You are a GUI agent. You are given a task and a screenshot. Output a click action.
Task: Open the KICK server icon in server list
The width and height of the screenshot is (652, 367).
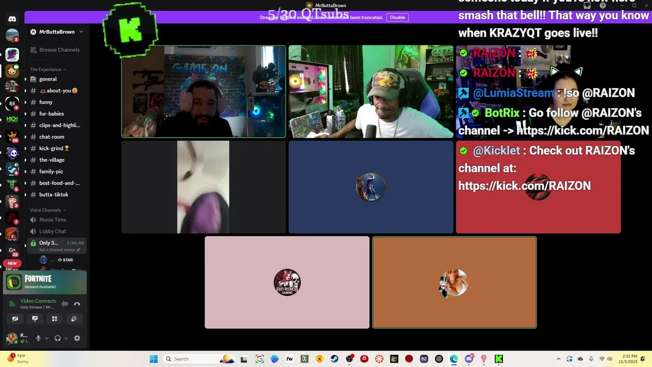point(12,119)
